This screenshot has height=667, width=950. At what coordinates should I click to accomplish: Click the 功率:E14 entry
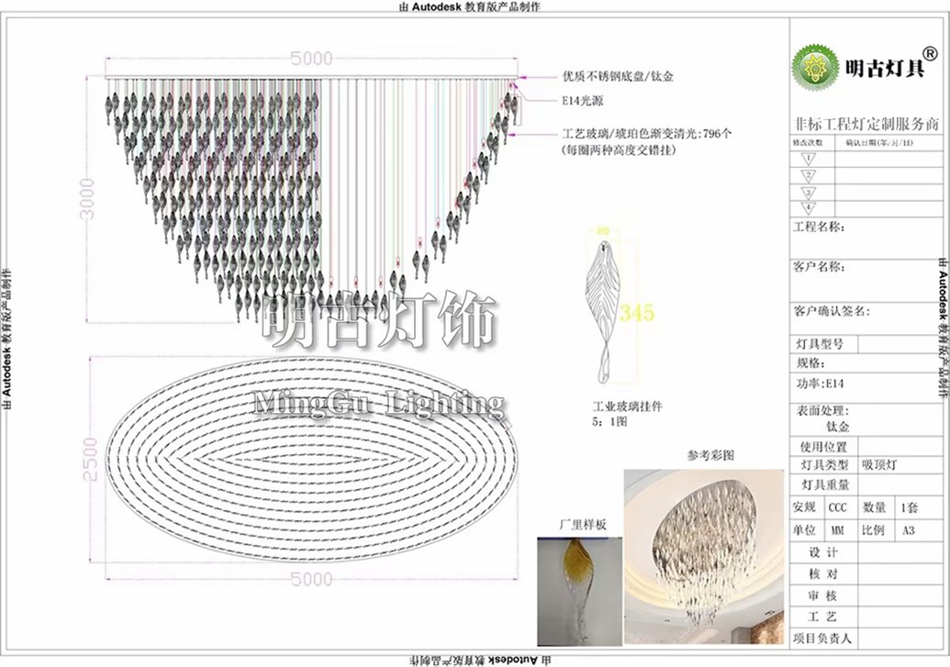tap(820, 384)
